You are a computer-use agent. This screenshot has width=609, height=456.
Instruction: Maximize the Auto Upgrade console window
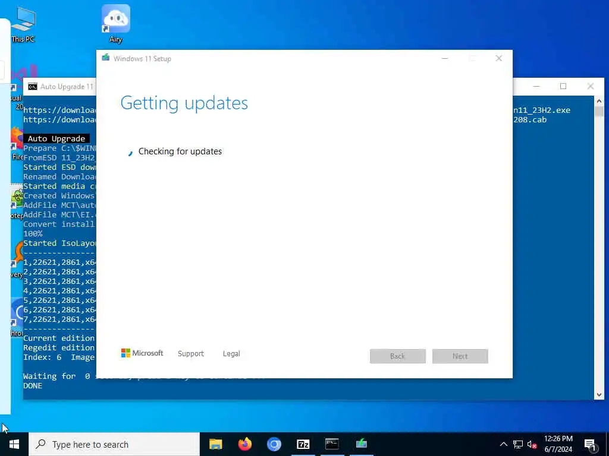click(x=563, y=86)
